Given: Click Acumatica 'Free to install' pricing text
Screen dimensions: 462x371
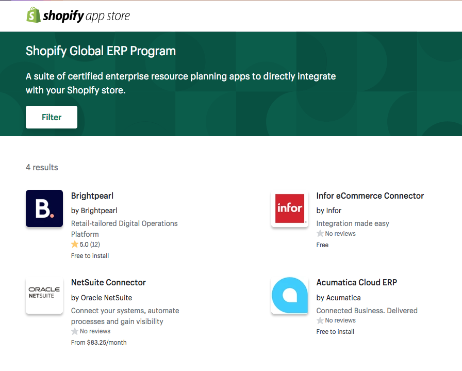Looking at the screenshot, I should pyautogui.click(x=335, y=332).
